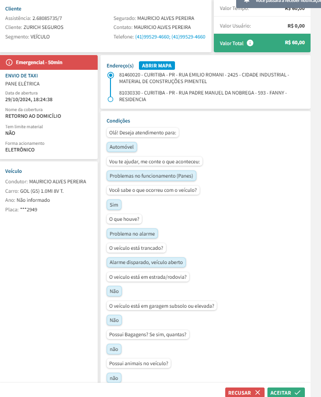The image size is (321, 397).
Task: Select the "Problema no alarme" answer
Action: (132, 234)
